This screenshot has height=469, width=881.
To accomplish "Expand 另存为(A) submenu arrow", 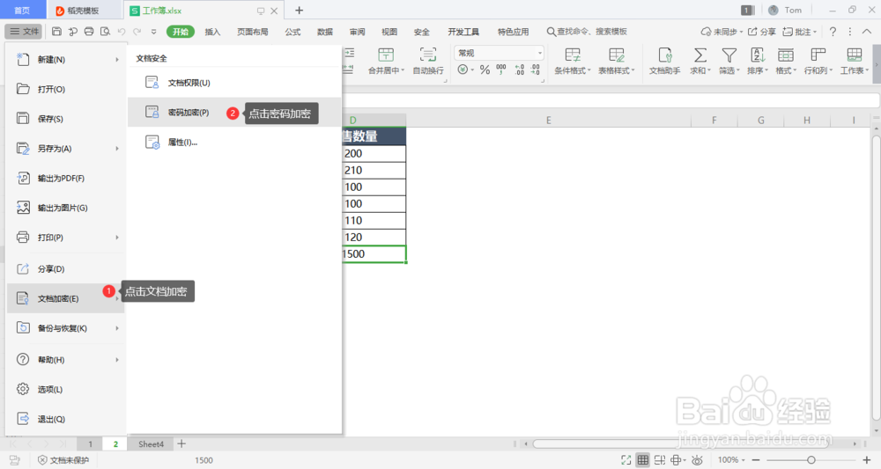I will [117, 149].
